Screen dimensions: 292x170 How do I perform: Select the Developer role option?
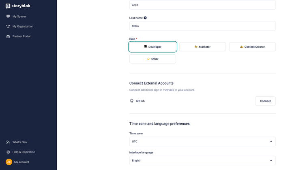tap(152, 47)
